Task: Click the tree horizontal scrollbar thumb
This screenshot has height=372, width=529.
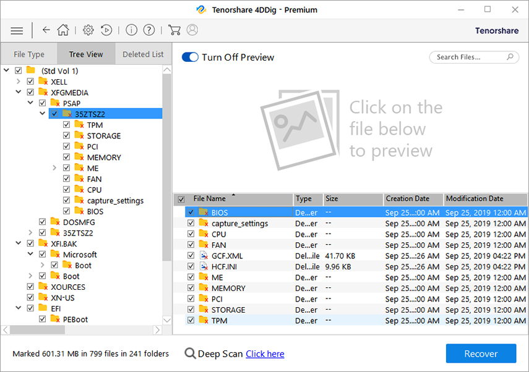Action: [x=37, y=330]
